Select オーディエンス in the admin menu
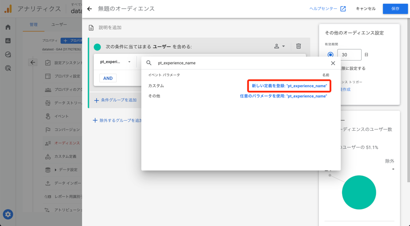 click(x=67, y=143)
